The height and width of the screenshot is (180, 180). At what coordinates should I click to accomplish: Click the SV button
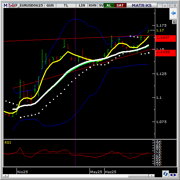pos(101,6)
